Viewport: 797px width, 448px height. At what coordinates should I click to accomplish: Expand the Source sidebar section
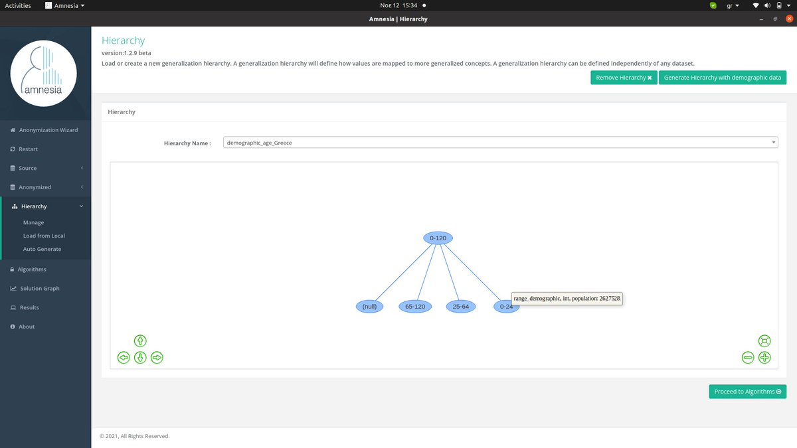tap(45, 169)
